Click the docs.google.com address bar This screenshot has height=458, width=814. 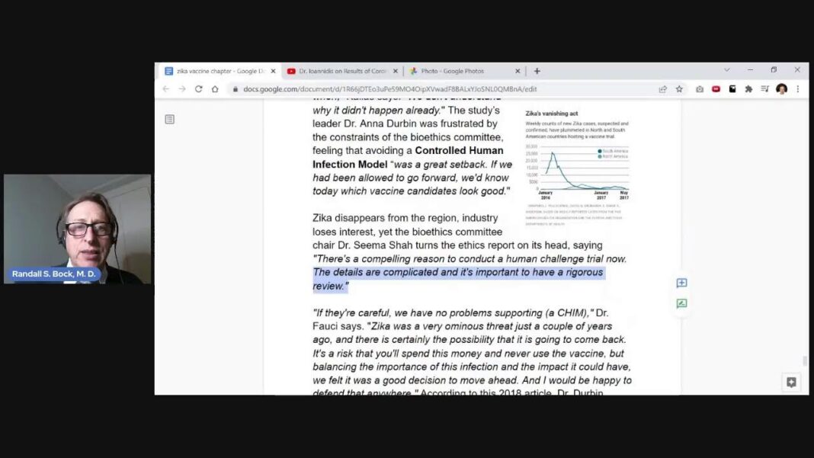pyautogui.click(x=389, y=89)
